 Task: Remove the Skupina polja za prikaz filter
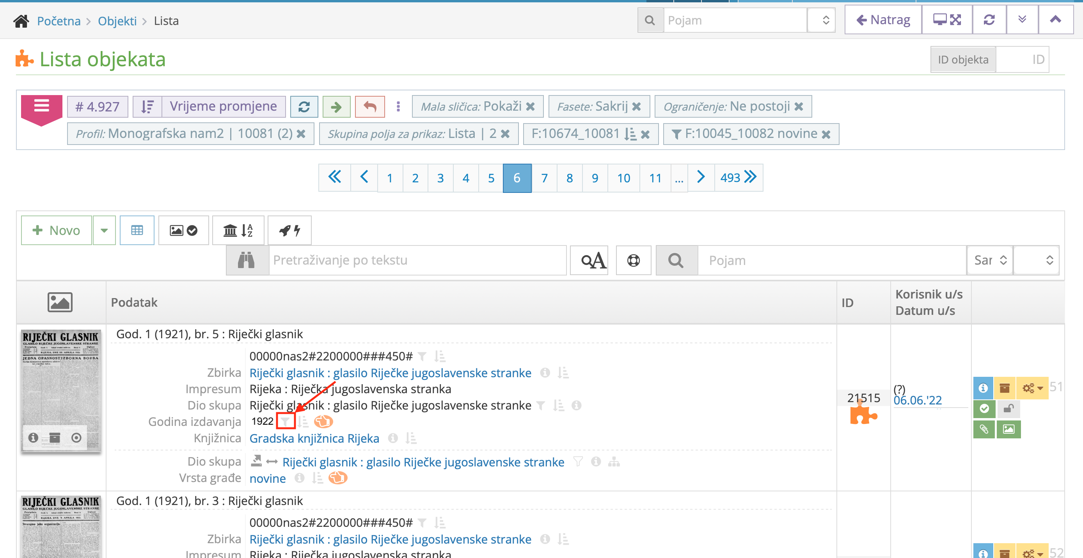505,134
